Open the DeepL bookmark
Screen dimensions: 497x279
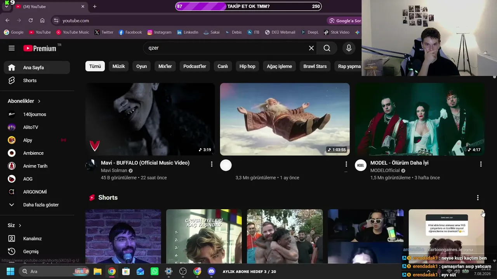(310, 32)
